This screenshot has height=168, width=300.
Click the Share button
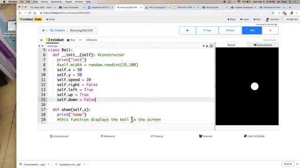(230, 30)
